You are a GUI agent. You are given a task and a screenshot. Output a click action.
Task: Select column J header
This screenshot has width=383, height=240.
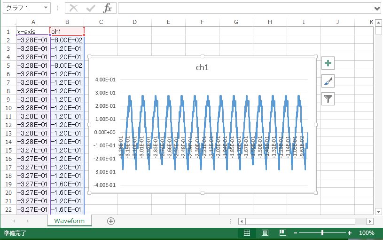(x=337, y=22)
